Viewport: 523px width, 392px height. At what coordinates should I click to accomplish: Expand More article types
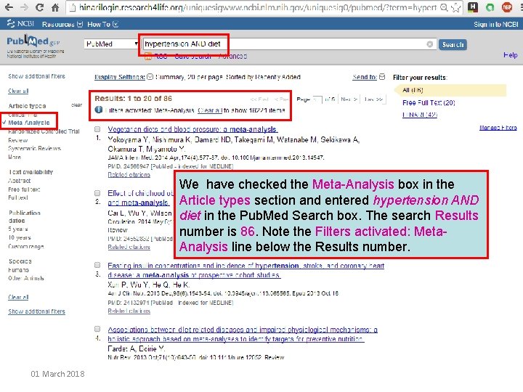(15, 157)
